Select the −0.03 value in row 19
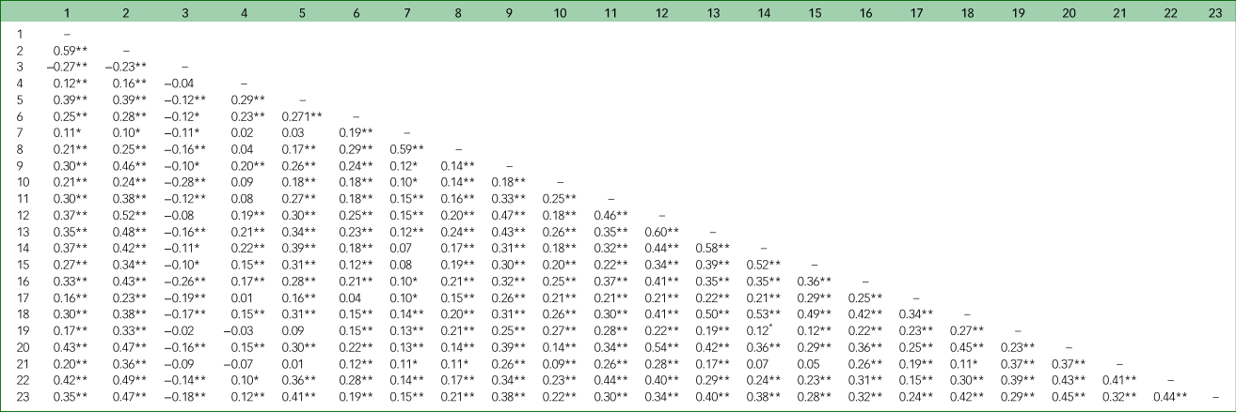This screenshot has height=412, width=1236. pyautogui.click(x=242, y=330)
